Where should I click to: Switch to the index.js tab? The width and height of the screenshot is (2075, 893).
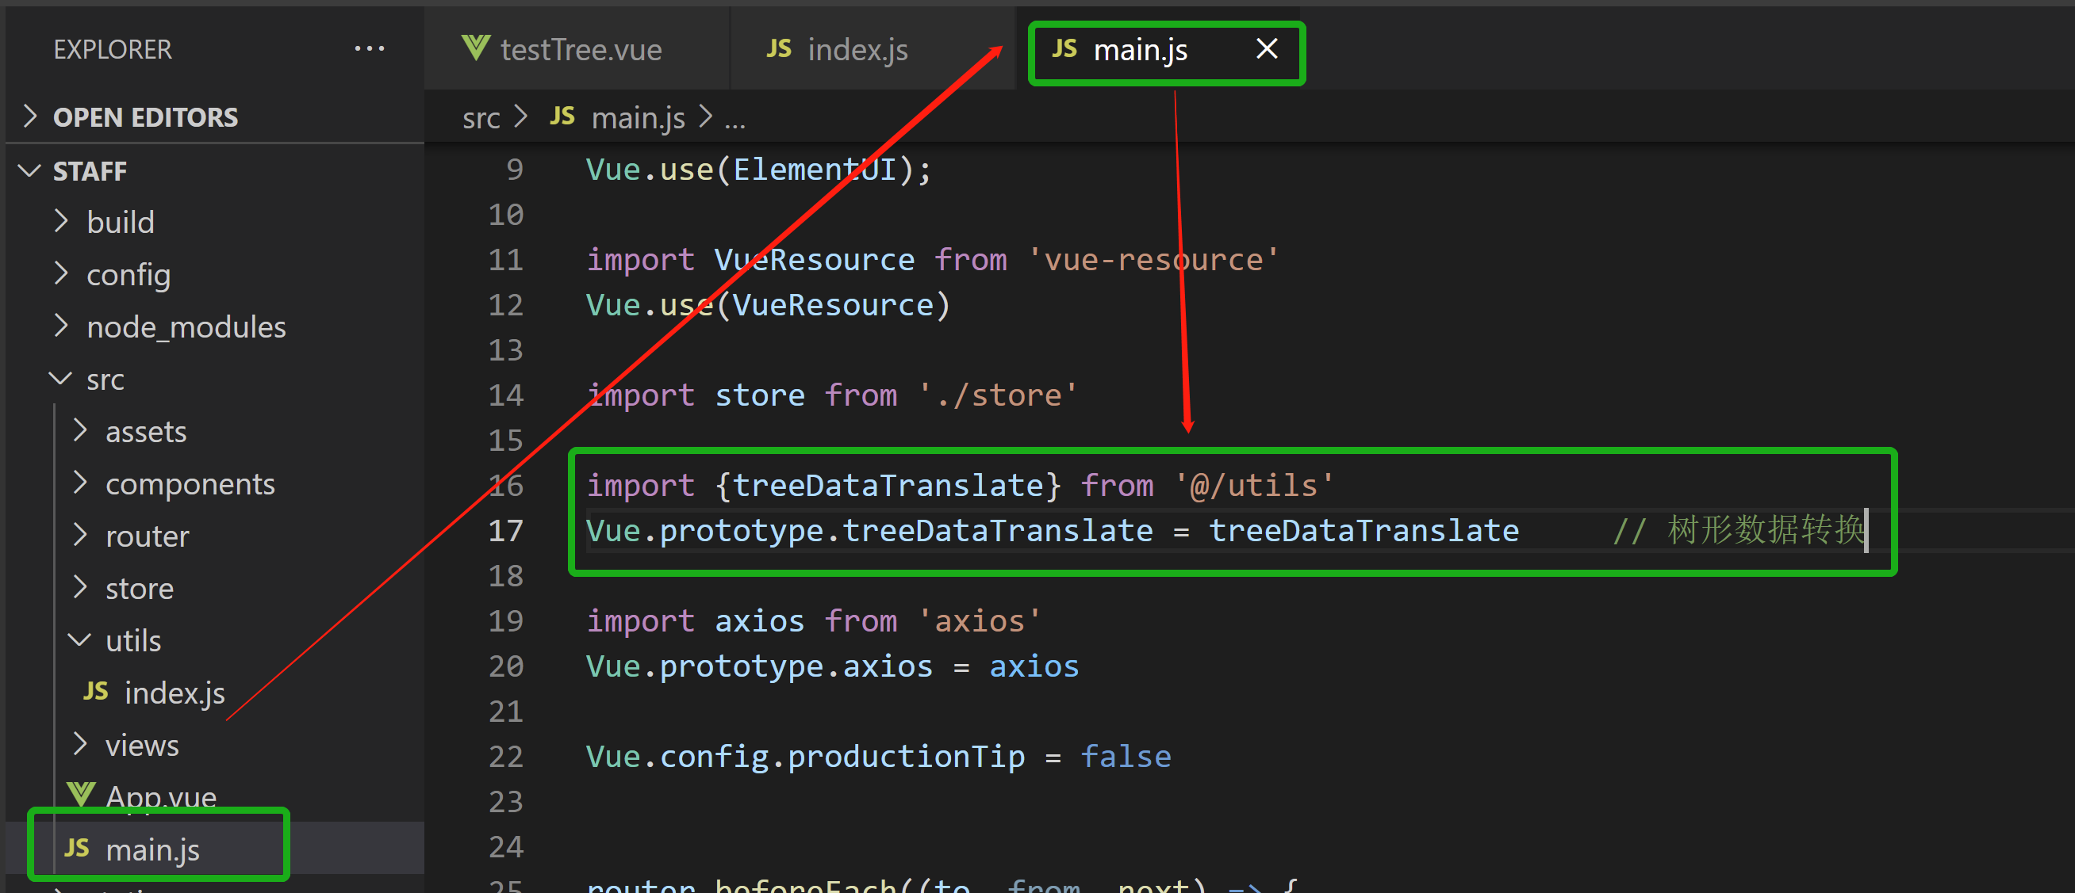tap(857, 49)
